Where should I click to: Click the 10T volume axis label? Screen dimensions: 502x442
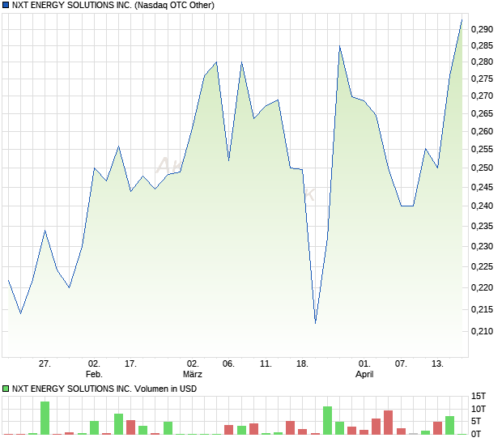pyautogui.click(x=479, y=409)
